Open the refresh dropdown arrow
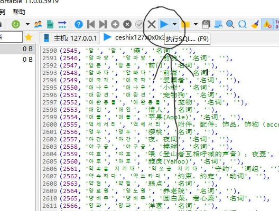This screenshot has height=211, width=279. click(x=27, y=24)
